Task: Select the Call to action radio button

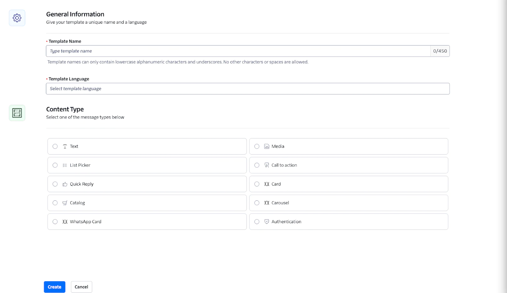Action: click(257, 165)
